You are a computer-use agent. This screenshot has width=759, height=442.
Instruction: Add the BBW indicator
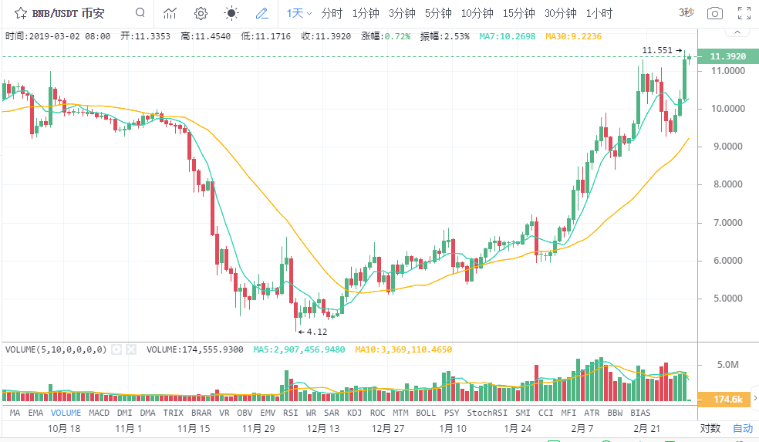coord(615,413)
